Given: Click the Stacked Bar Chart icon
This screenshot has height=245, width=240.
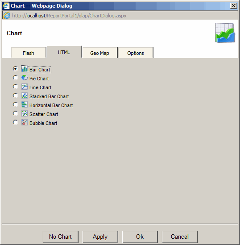Looking at the screenshot, I should 25,96.
